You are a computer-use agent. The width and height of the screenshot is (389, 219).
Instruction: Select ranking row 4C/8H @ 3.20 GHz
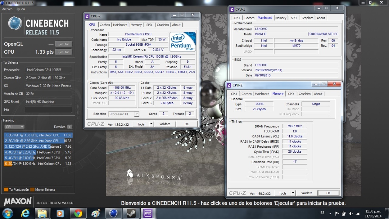38,152
